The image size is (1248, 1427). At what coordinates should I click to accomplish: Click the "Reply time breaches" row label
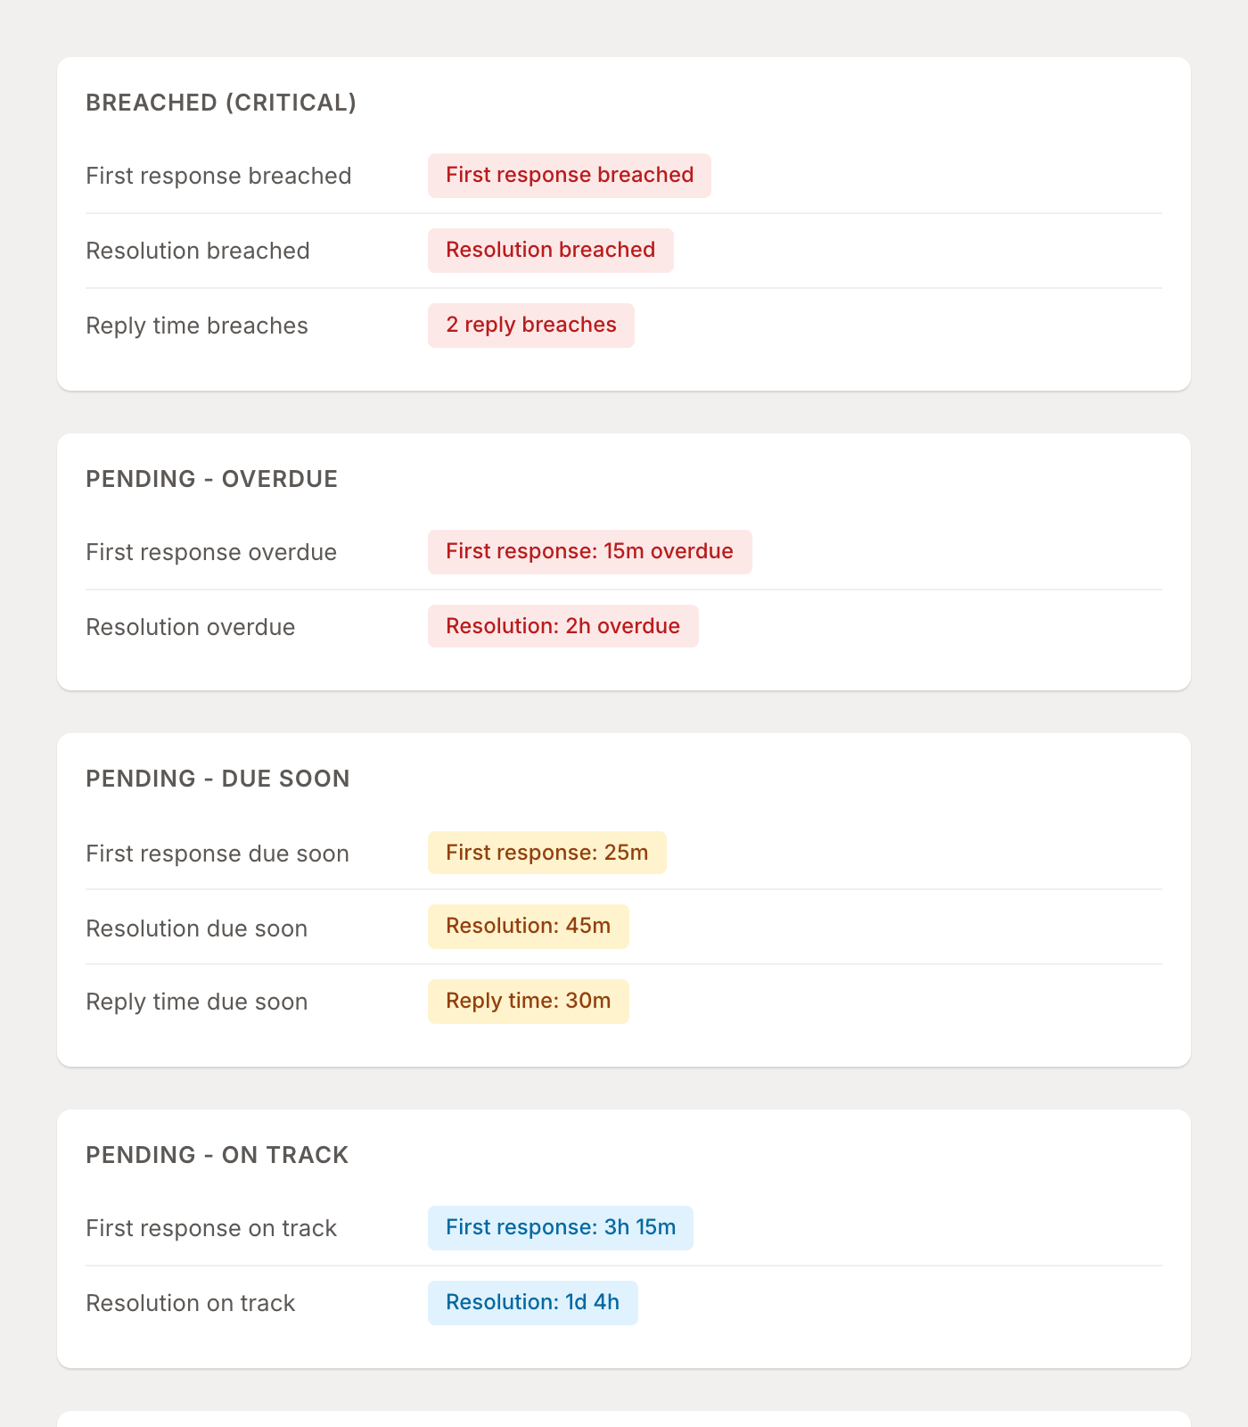[197, 326]
